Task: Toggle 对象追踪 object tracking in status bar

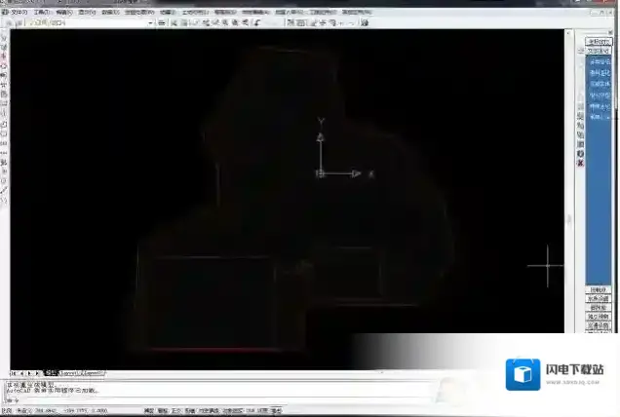Action: tap(233, 411)
